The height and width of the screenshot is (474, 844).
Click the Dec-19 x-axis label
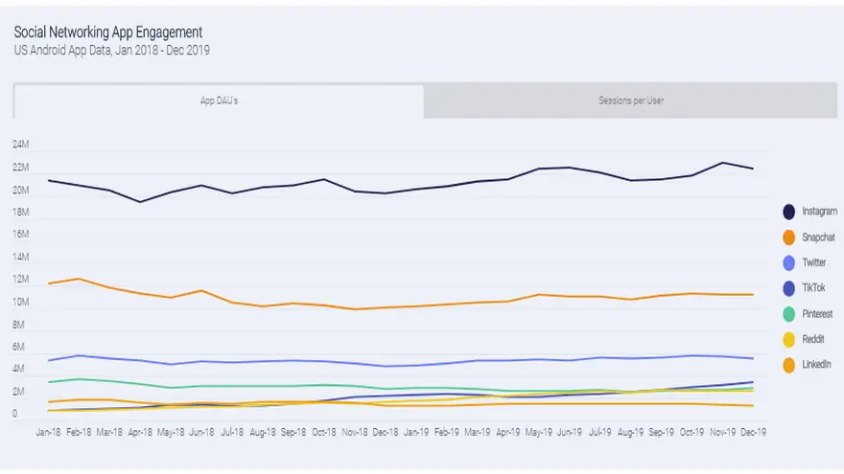[753, 432]
